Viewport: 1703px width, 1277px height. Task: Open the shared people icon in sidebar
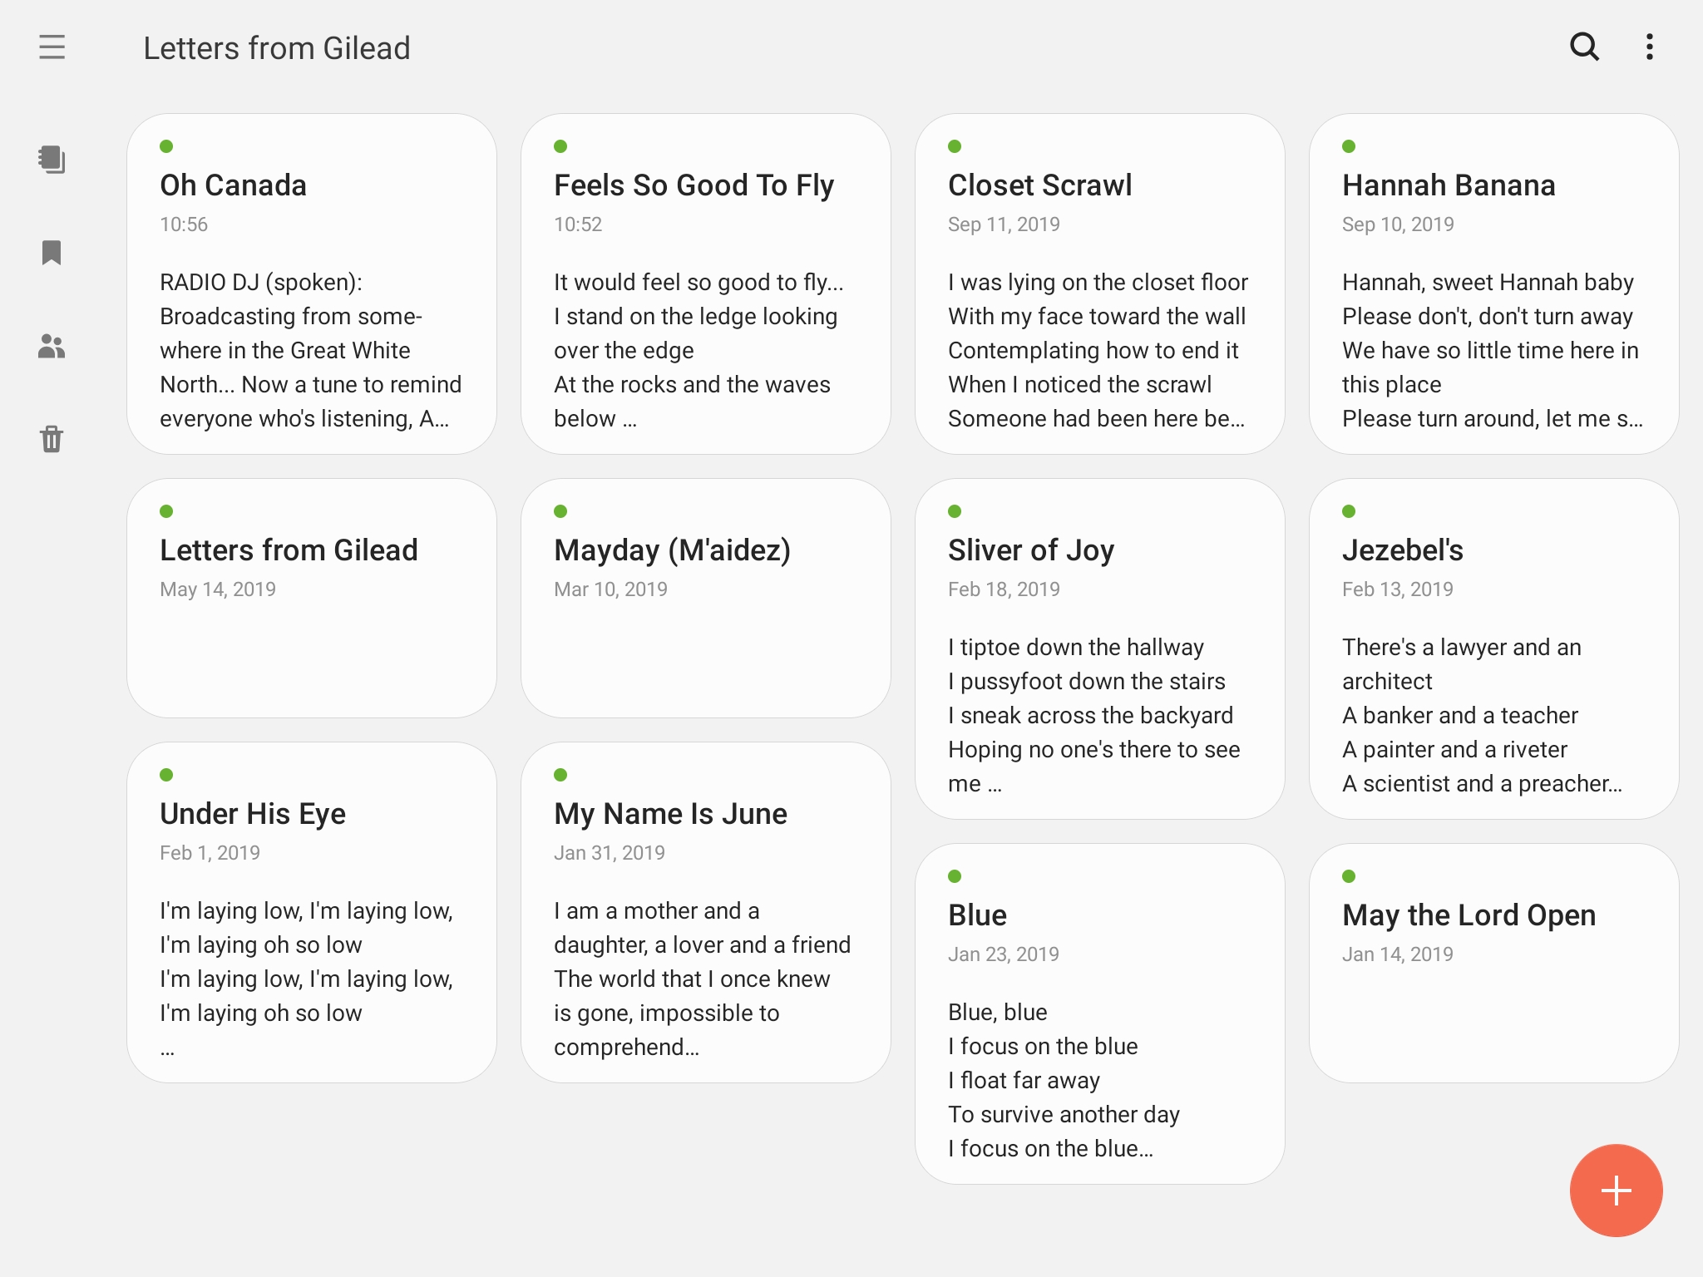point(52,346)
